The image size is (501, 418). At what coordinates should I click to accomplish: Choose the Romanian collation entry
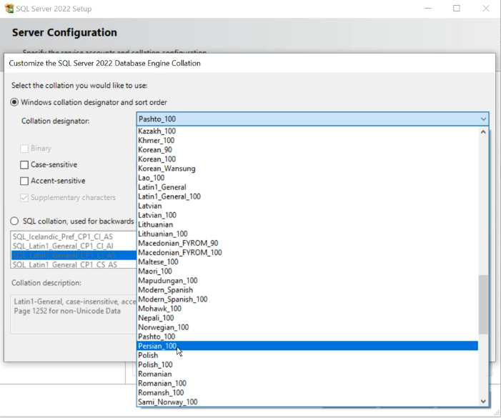tap(307, 374)
